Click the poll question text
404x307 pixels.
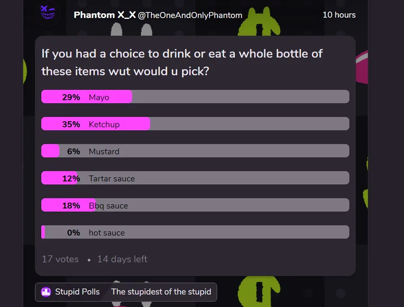point(182,62)
